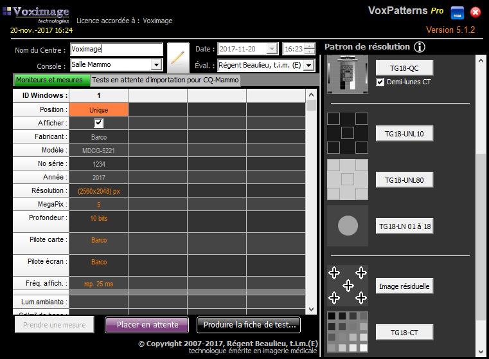Click the '20-nov.-2017 16:24' timestamp
The image size is (489, 359).
(x=42, y=30)
